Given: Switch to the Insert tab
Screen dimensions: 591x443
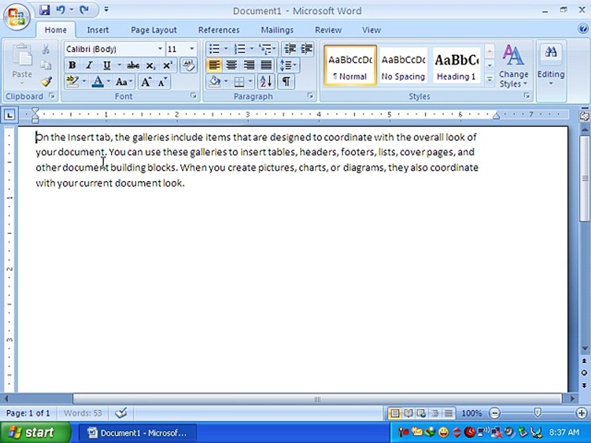Looking at the screenshot, I should click(x=98, y=30).
